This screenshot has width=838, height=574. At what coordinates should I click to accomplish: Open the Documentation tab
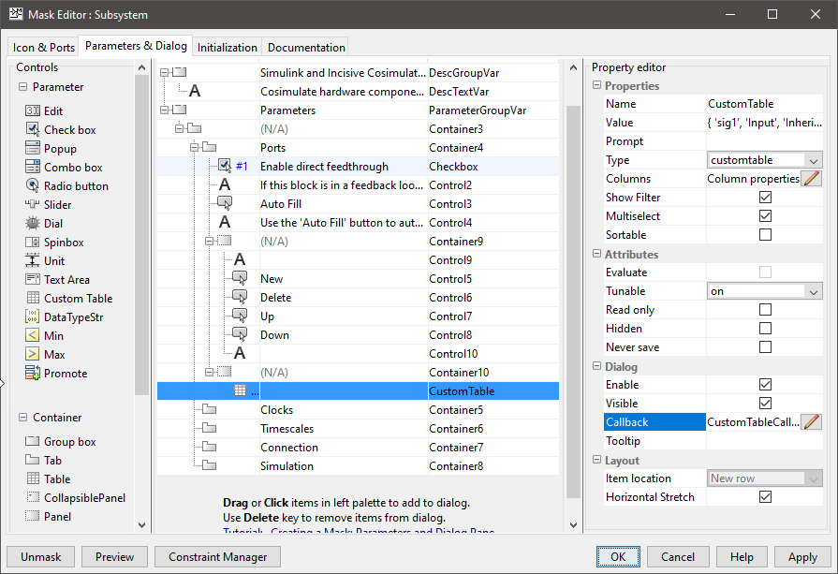pyautogui.click(x=306, y=48)
